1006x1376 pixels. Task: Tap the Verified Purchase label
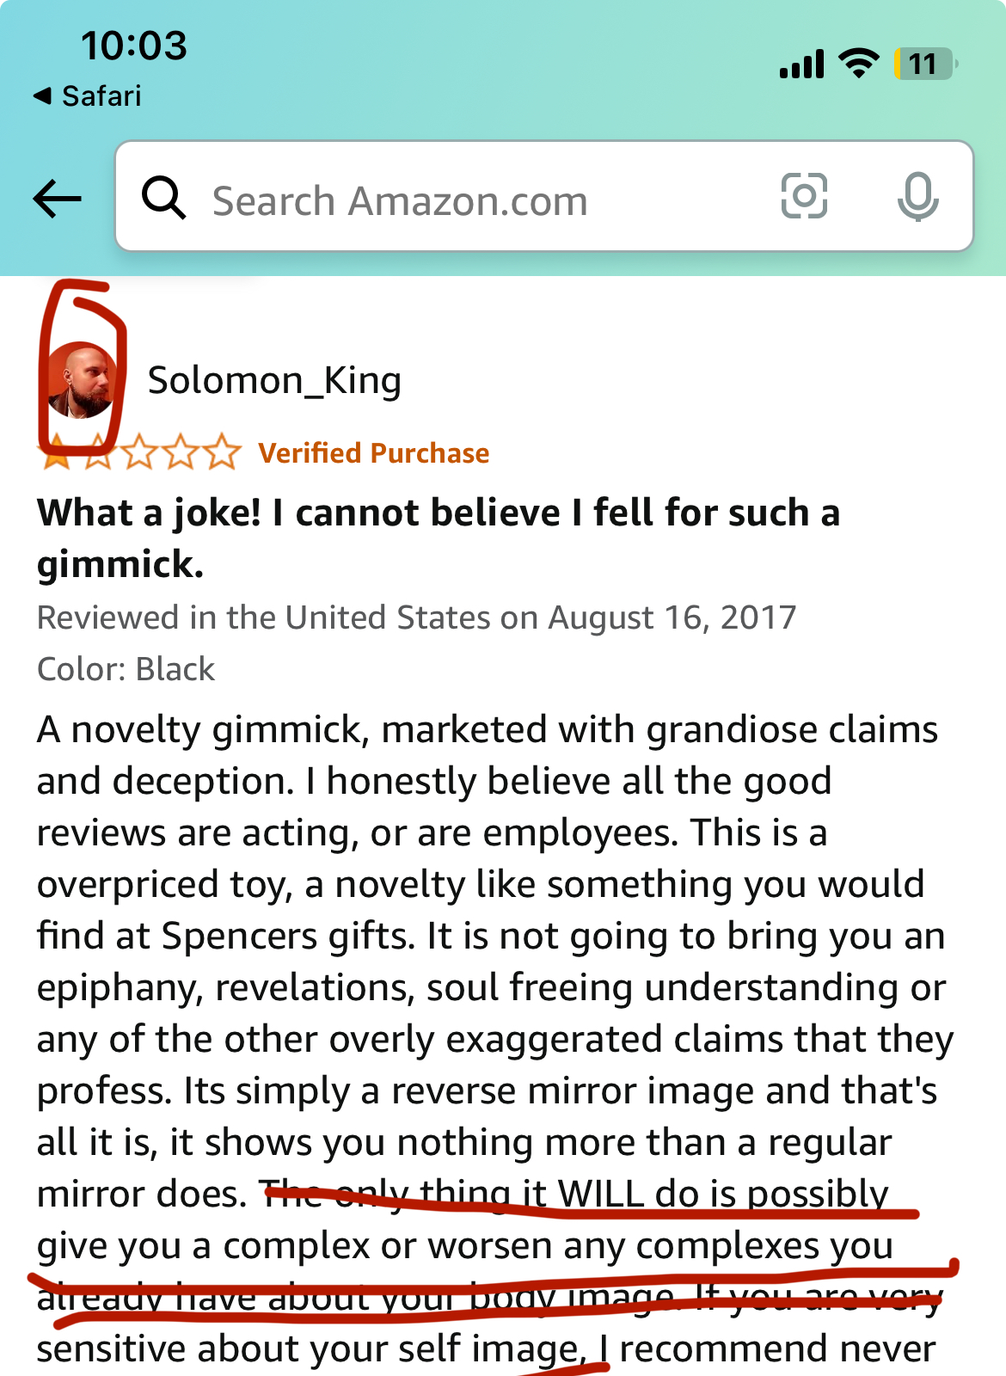[374, 453]
